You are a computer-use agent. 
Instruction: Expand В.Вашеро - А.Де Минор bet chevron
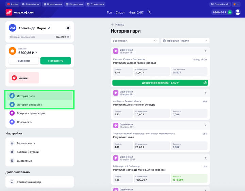pos(205,158)
